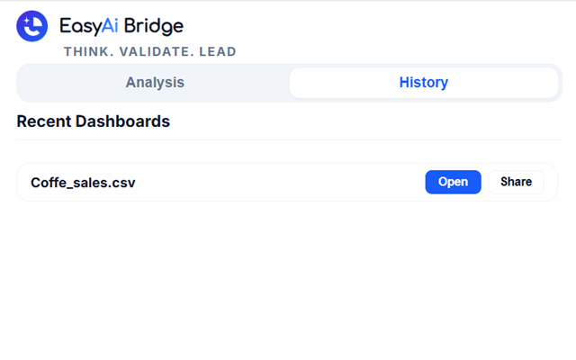Click the divider line under Recent Dashboards

pos(288,139)
